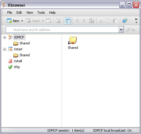Click the Xshell red shell icon

(x=10, y=61)
